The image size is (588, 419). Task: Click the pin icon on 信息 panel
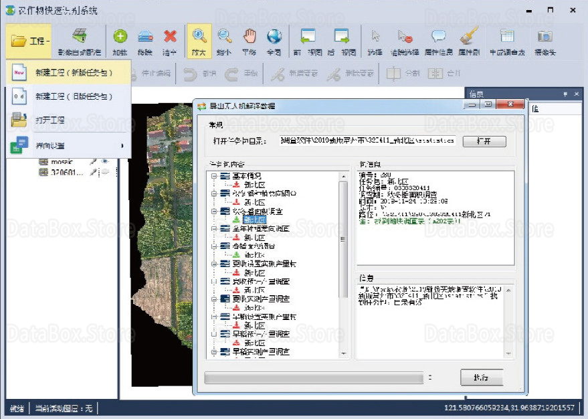coord(565,94)
